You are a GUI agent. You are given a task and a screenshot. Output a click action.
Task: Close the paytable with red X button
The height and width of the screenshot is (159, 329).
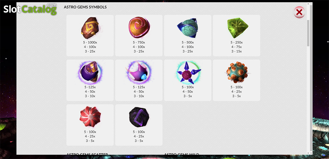(x=299, y=12)
